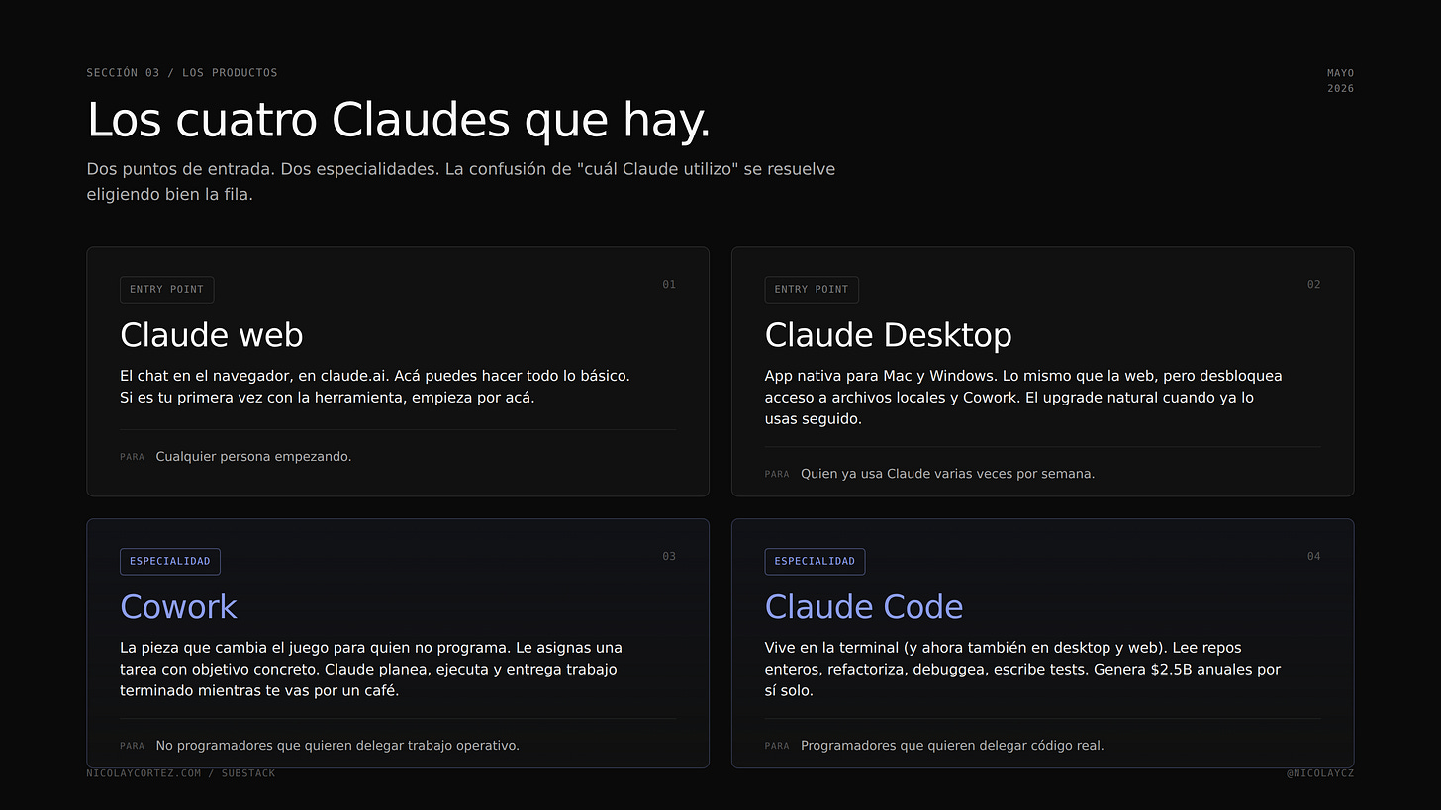Click the 'SECCIÓN 03 / LOS PRODUCTOS' section label
1441x810 pixels.
coord(182,73)
